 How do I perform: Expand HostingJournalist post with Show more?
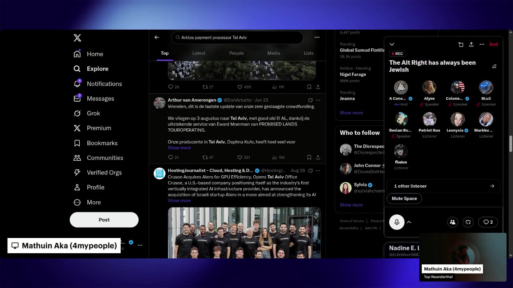(x=179, y=201)
